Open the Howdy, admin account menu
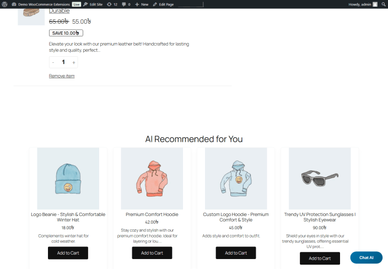 [x=363, y=4]
